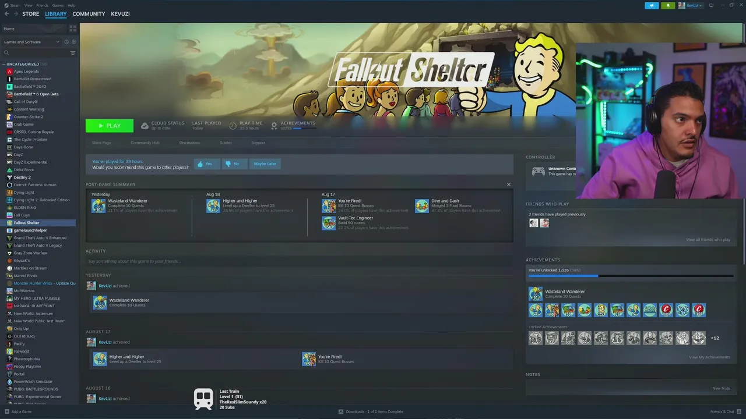Click the Counter-Strike 2 game icon
This screenshot has height=419, width=746.
(9, 117)
